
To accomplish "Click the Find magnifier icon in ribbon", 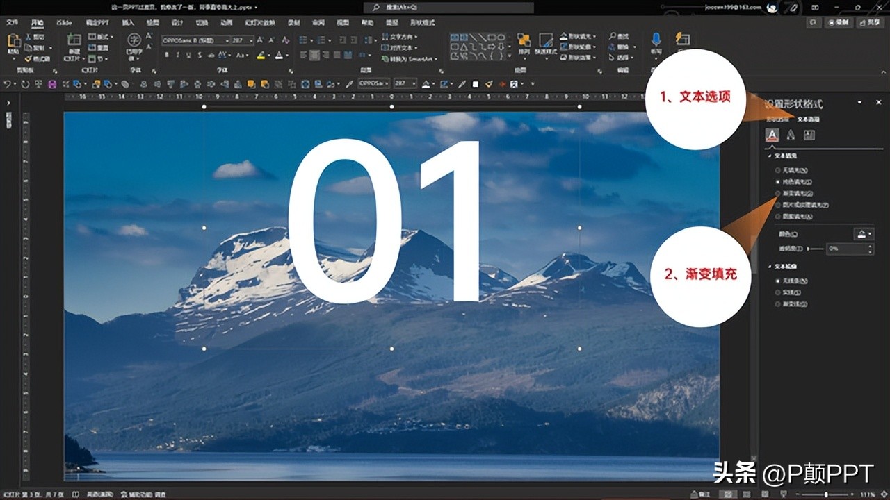I will pos(613,36).
